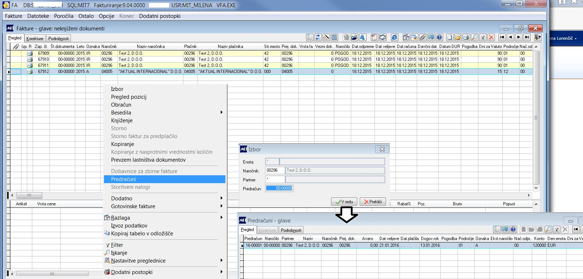583x279 pixels.
Task: Click the funnel filter icon in Fakture toolbar
Action: point(483,38)
